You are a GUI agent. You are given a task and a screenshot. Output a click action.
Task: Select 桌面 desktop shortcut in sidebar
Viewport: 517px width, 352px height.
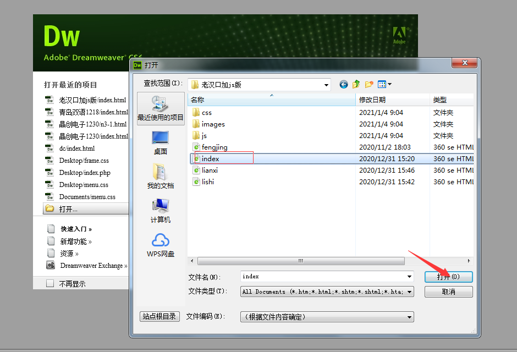160,142
